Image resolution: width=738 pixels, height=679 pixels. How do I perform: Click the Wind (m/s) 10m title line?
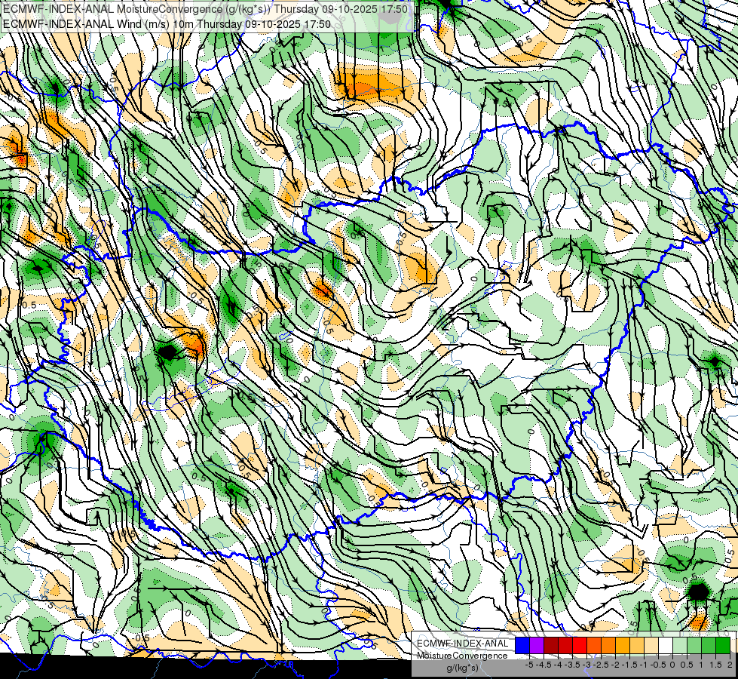pos(167,23)
